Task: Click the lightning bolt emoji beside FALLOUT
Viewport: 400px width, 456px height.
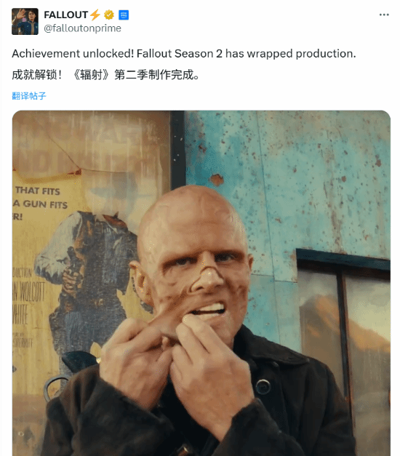Action: pyautogui.click(x=95, y=15)
